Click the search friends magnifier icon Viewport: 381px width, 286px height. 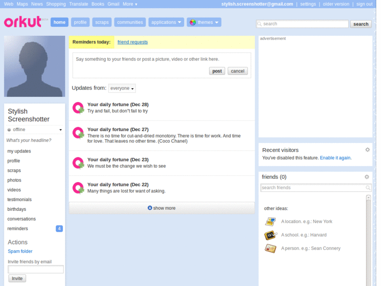point(368,187)
